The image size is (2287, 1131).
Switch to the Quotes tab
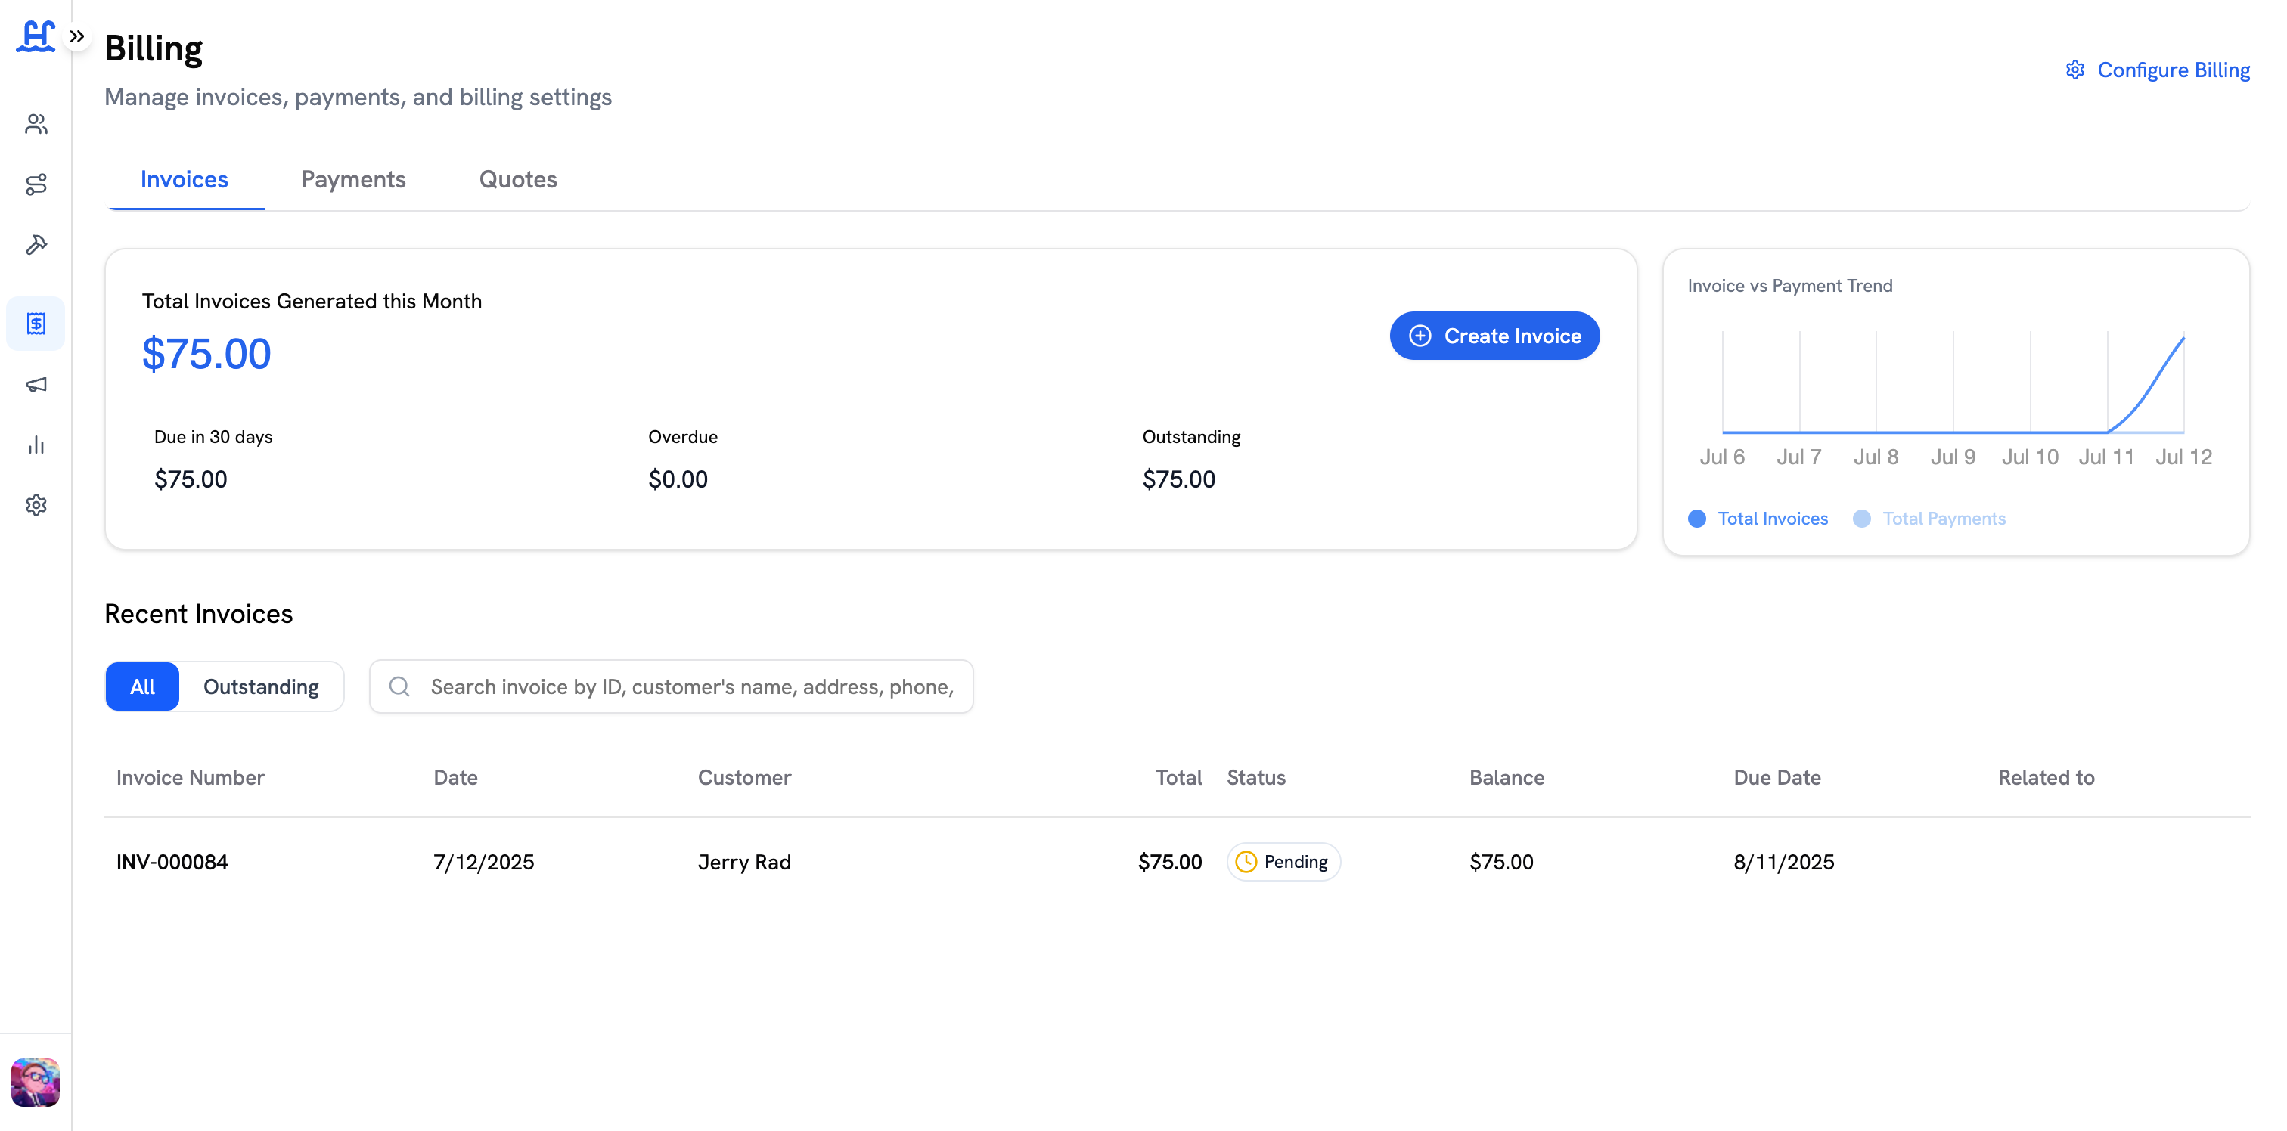pyautogui.click(x=519, y=179)
